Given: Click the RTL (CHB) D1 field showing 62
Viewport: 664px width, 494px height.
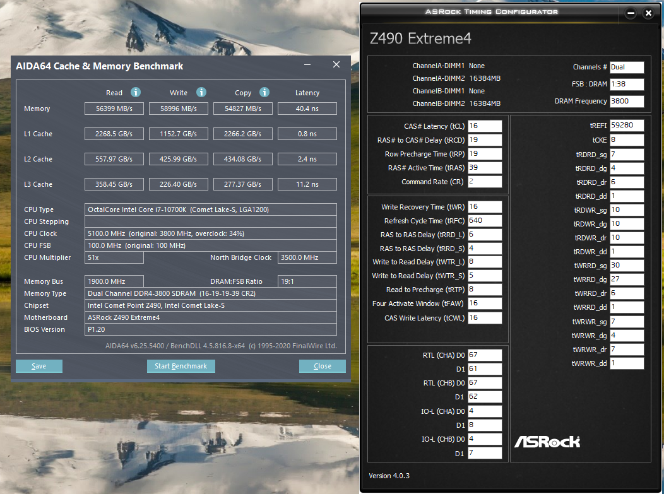Looking at the screenshot, I should click(485, 397).
